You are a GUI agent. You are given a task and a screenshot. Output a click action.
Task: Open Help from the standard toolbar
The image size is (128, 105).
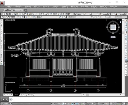[x=66, y=14]
